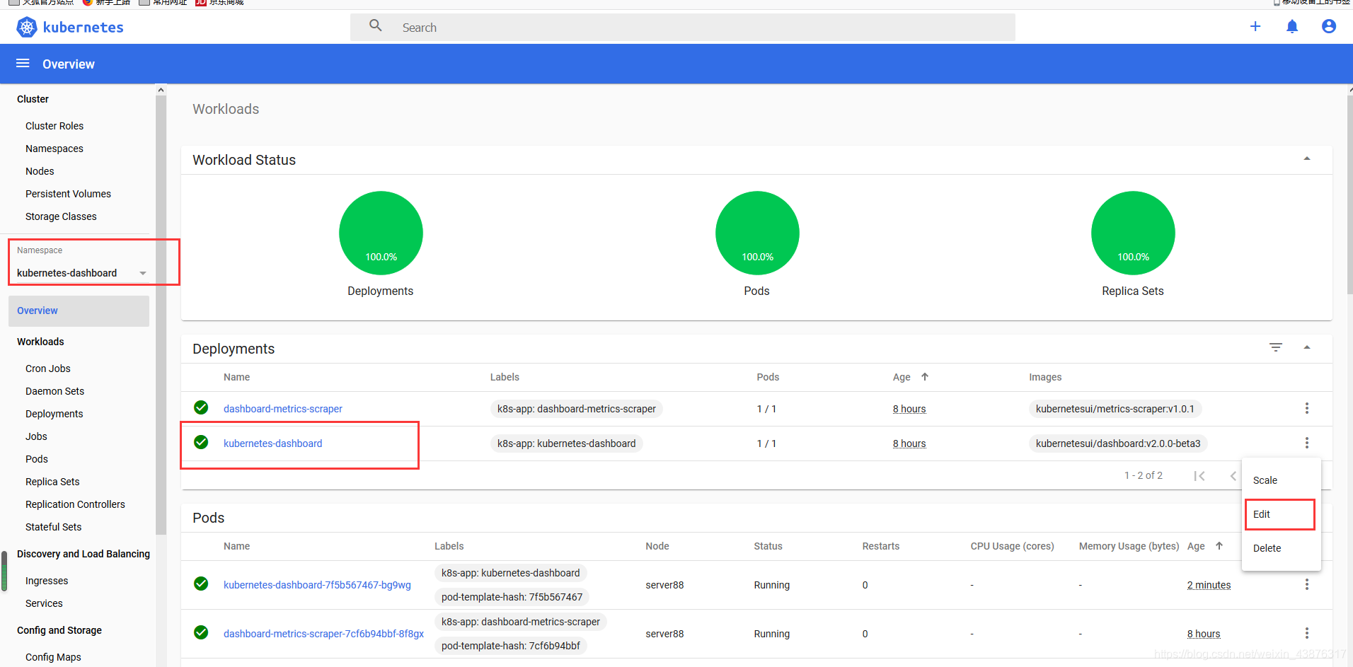Click image chip kubernetesui/dashboard:v2.0.0-beta3
This screenshot has height=667, width=1353.
[1118, 443]
